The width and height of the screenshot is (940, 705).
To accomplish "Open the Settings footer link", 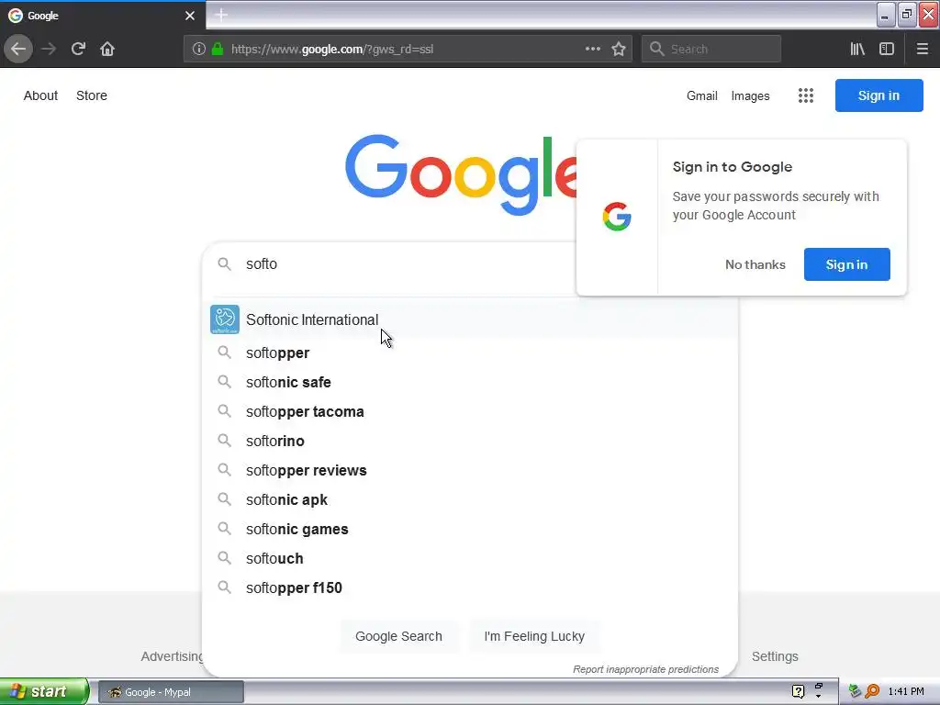I will tap(775, 656).
